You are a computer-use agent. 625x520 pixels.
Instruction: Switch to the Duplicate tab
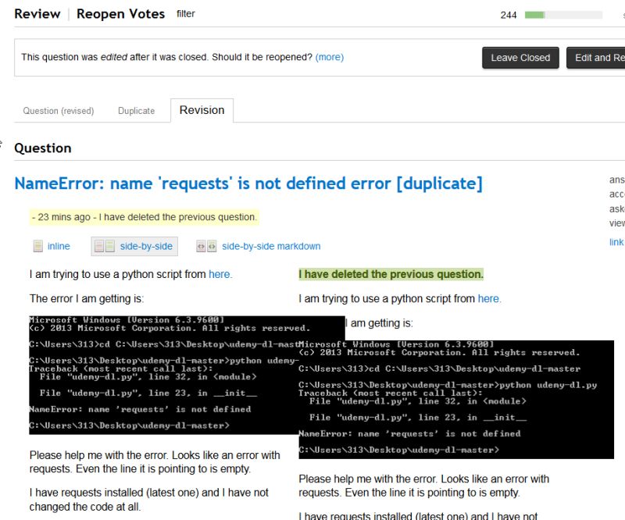point(136,111)
